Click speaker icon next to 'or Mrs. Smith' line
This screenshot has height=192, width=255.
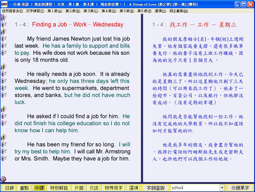tap(4, 158)
